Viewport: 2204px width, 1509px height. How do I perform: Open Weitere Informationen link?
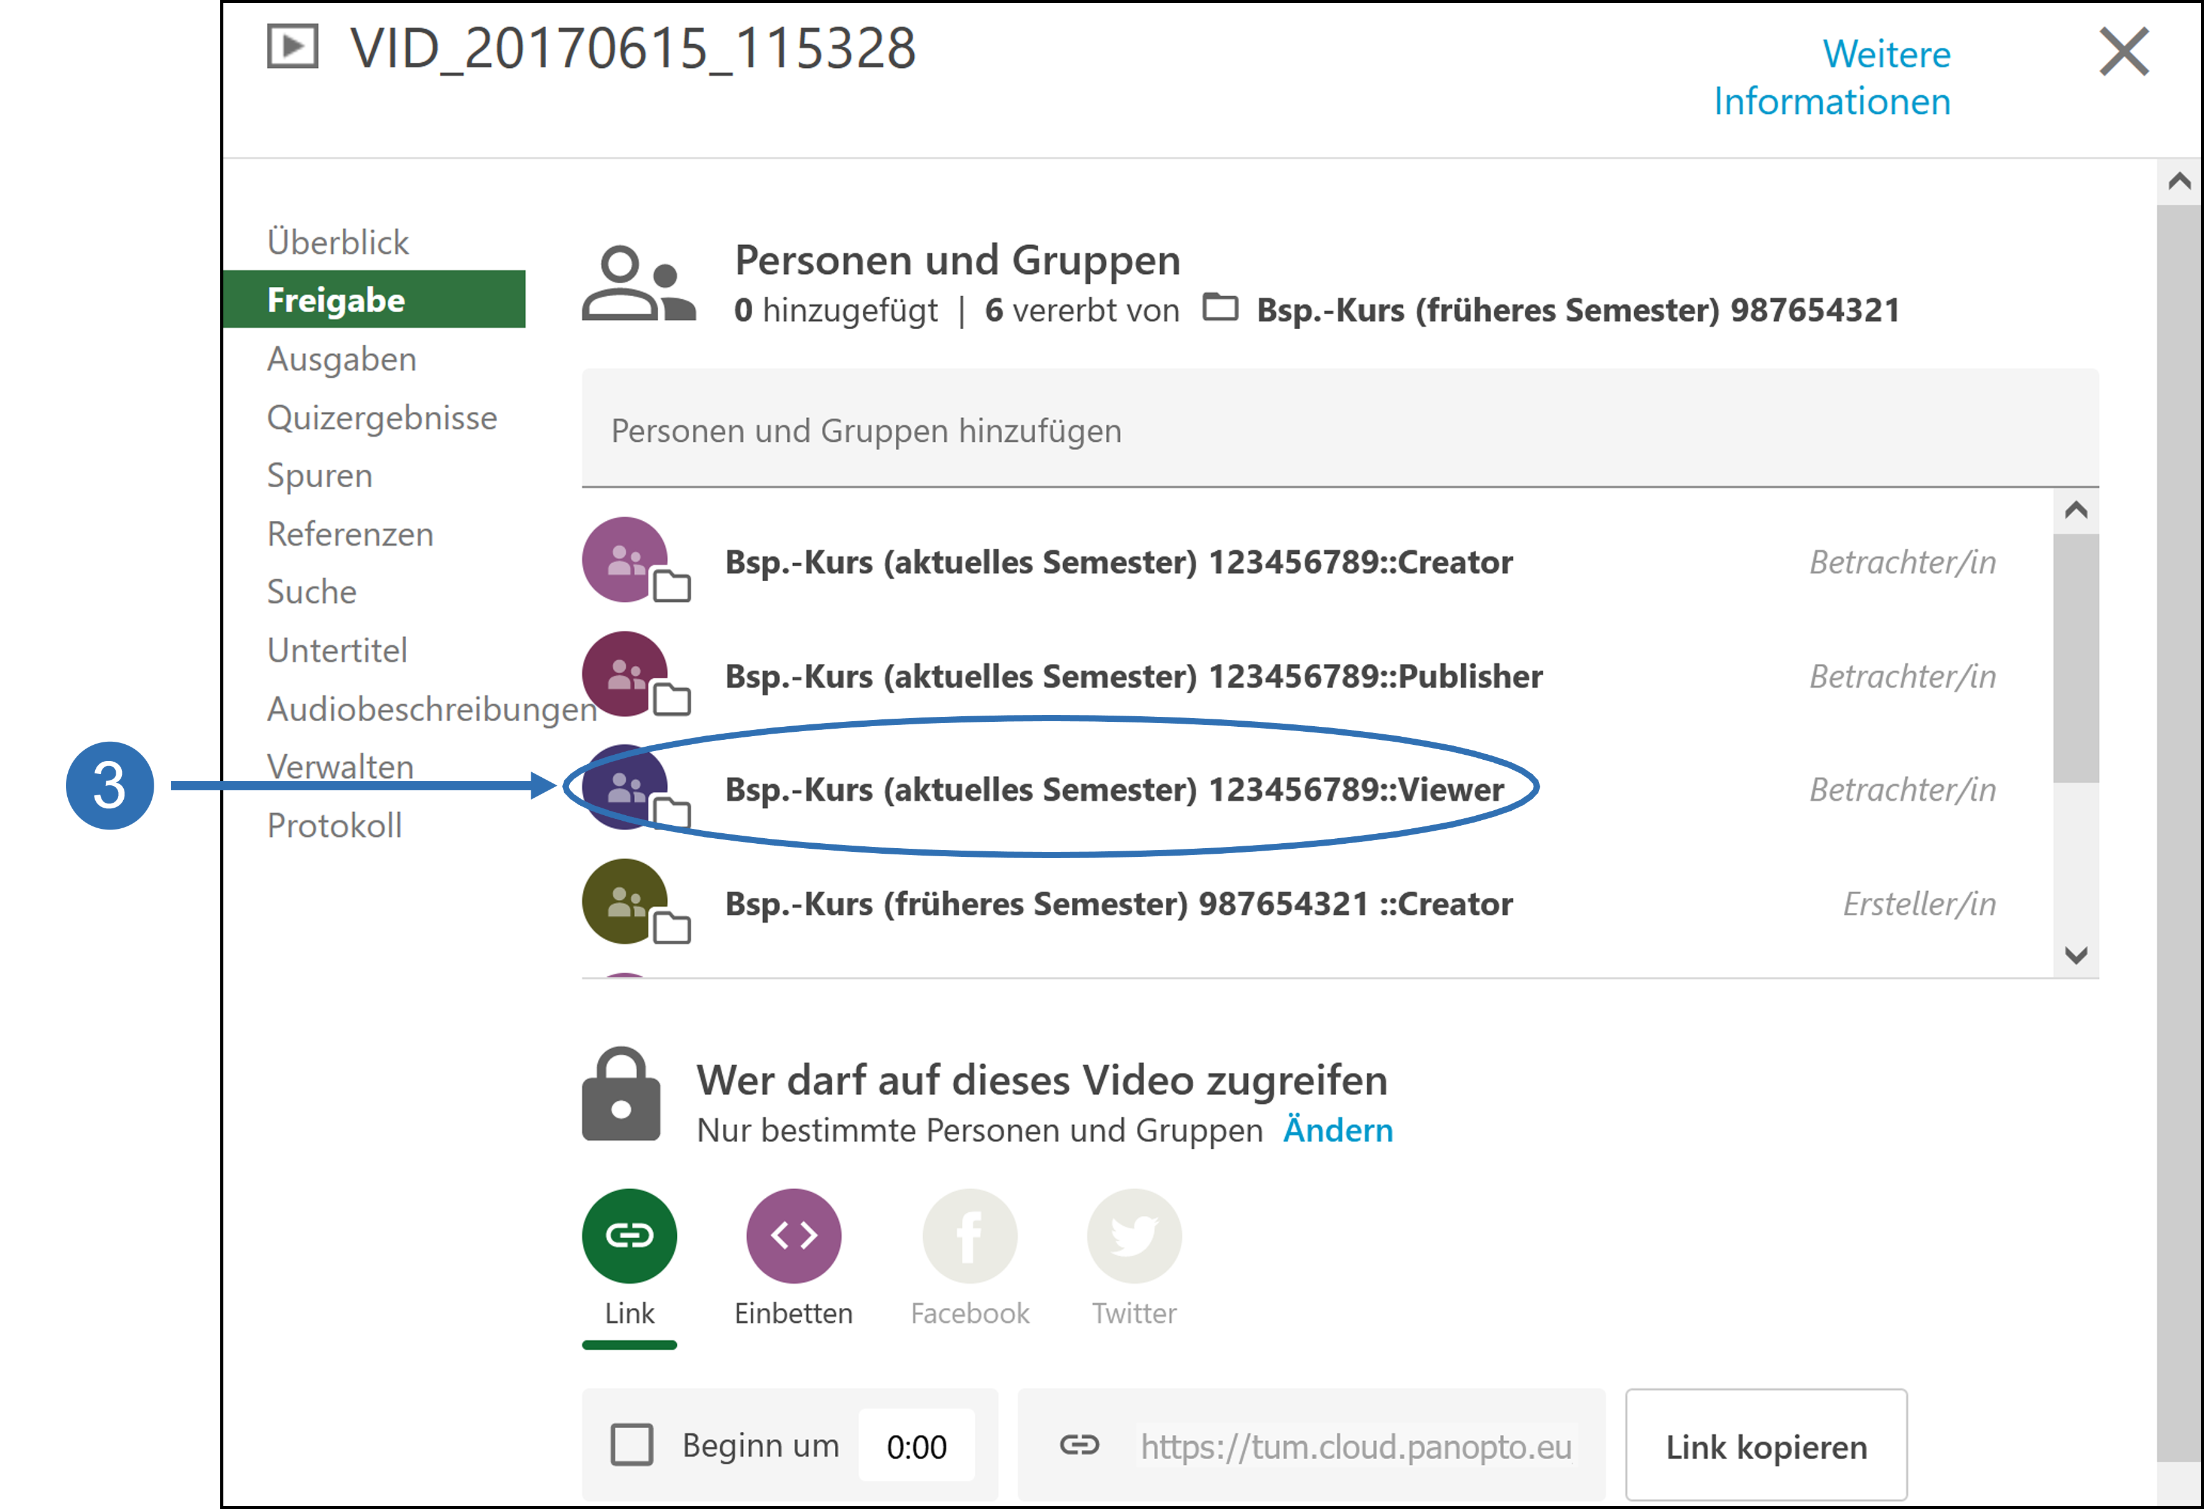click(x=1831, y=78)
